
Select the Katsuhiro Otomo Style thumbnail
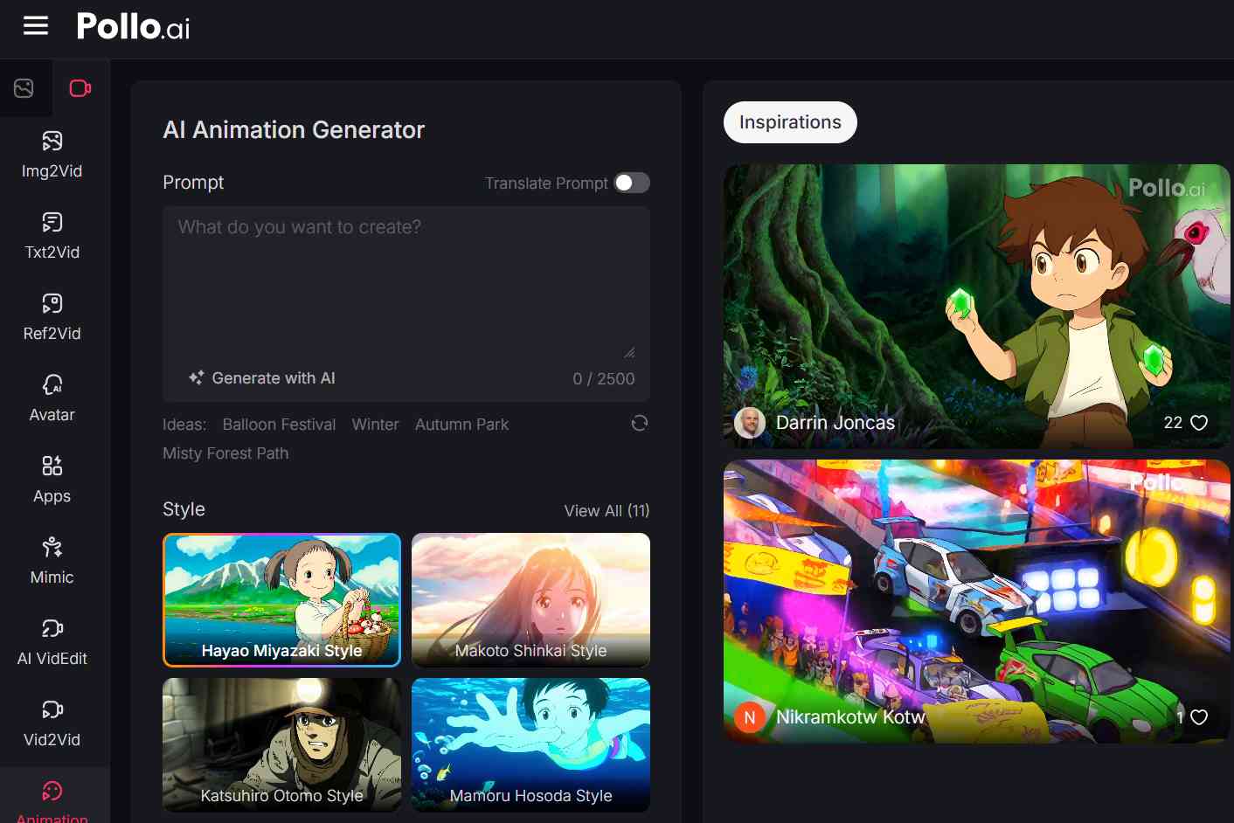(281, 744)
